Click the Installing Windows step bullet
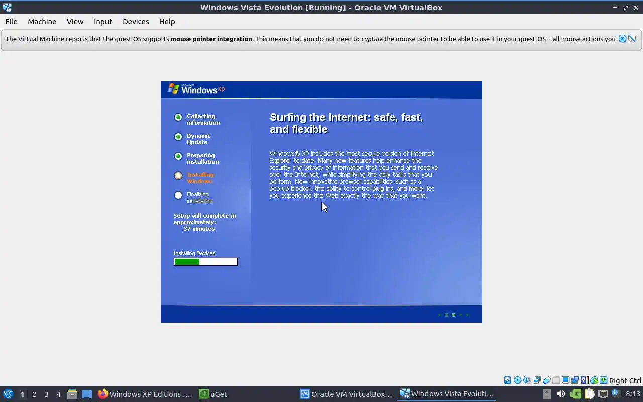The image size is (643, 402). [x=178, y=176]
